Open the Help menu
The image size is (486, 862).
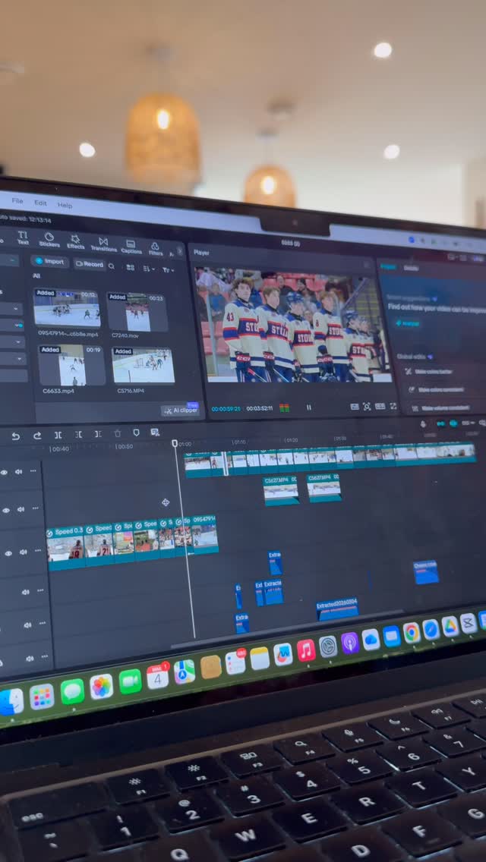[65, 205]
